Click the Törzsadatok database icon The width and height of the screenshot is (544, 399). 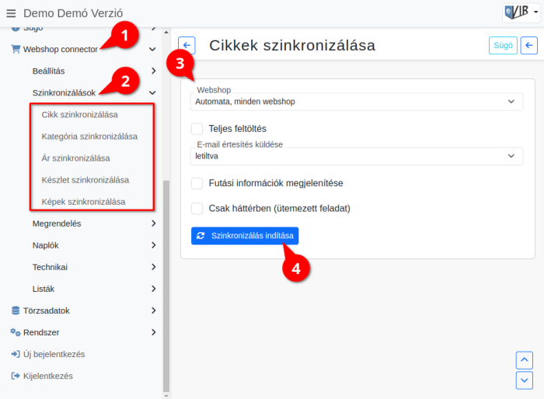pyautogui.click(x=16, y=311)
